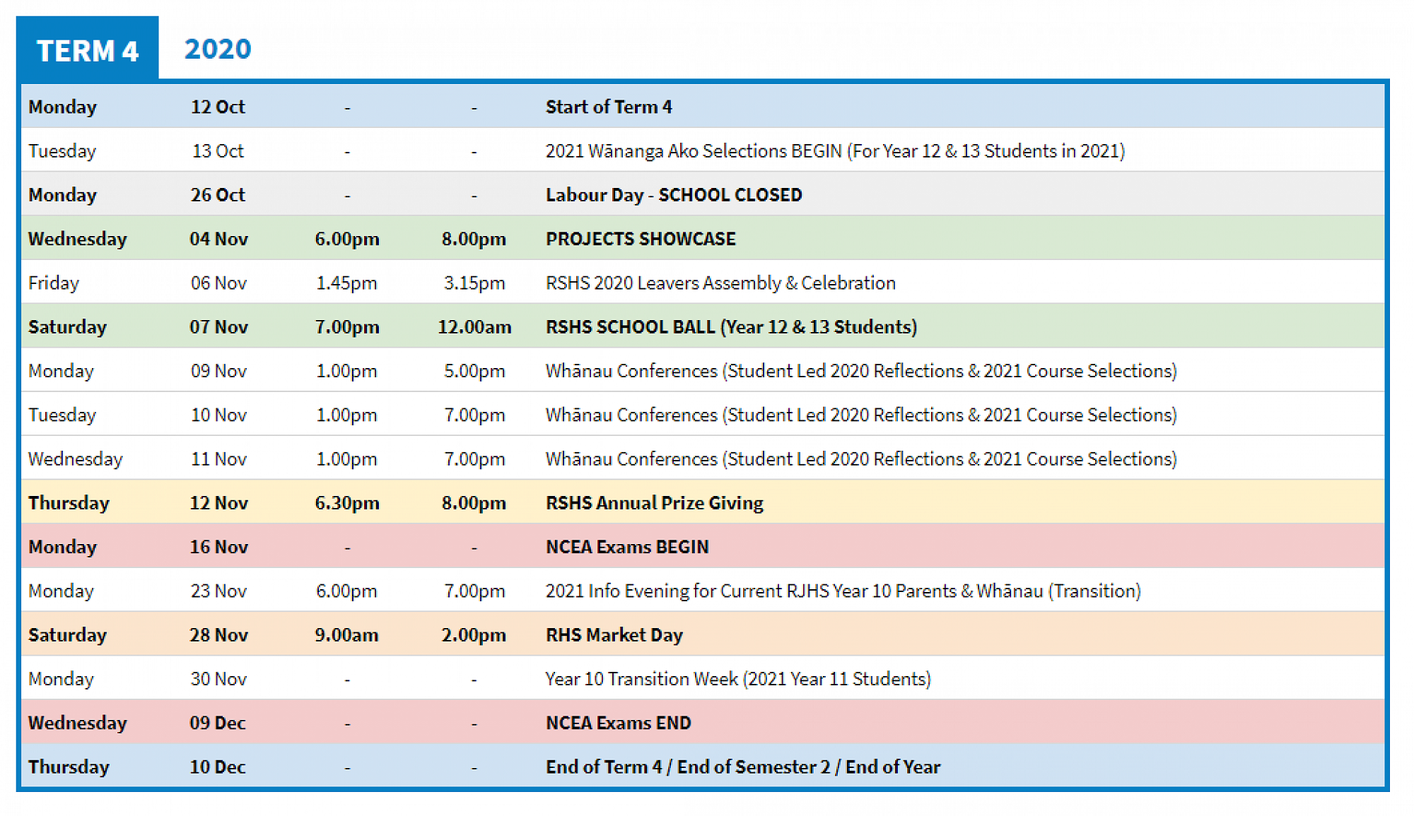Open the PROJECTS SHOWCASE event row
This screenshot has width=1414, height=816.
click(640, 239)
